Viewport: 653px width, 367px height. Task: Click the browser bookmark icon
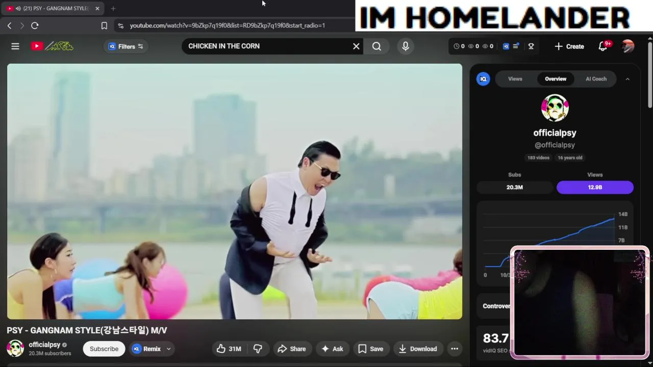pyautogui.click(x=104, y=25)
